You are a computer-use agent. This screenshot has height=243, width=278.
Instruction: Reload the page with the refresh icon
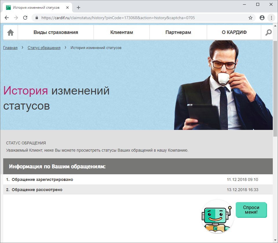(25, 18)
